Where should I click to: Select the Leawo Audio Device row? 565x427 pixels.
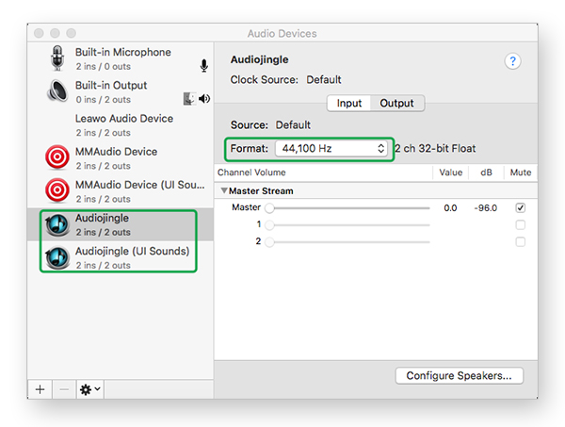[121, 124]
